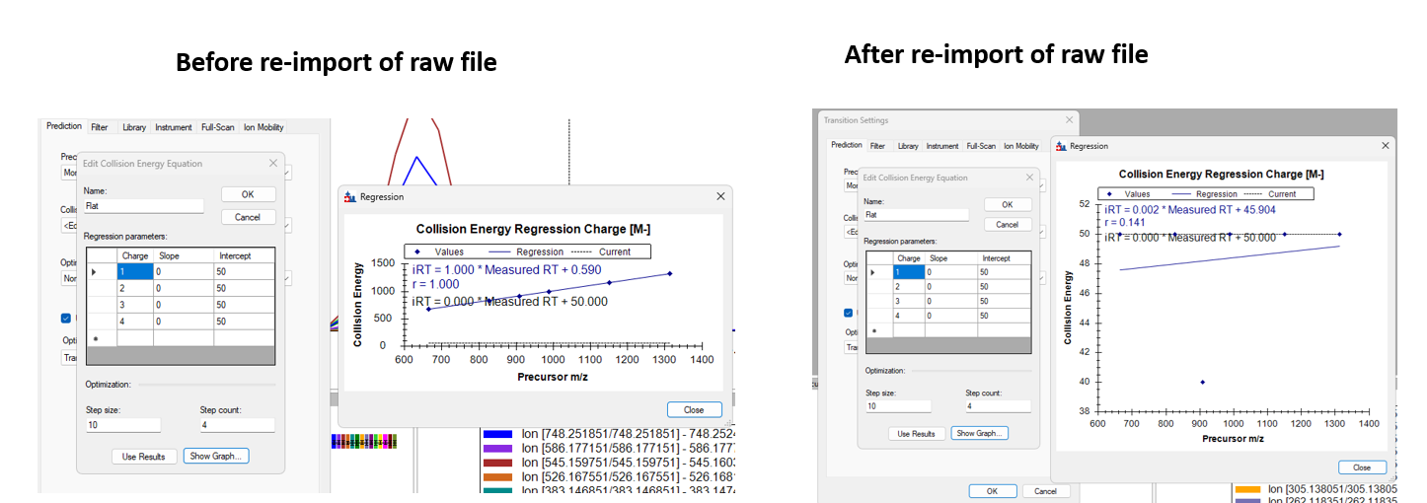The height and width of the screenshot is (503, 1427).
Task: Select the charge 1 row arrow in the before re-import grid
Action: click(96, 271)
